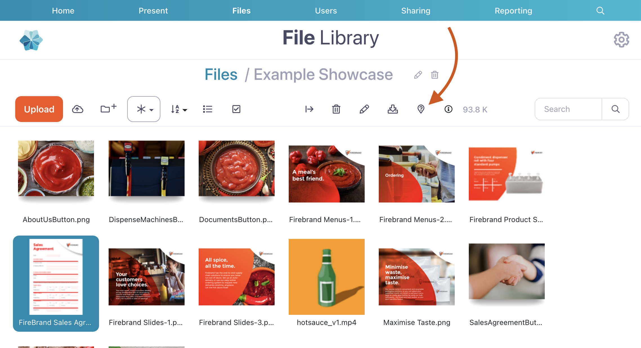Open the Sharing tab

[415, 11]
